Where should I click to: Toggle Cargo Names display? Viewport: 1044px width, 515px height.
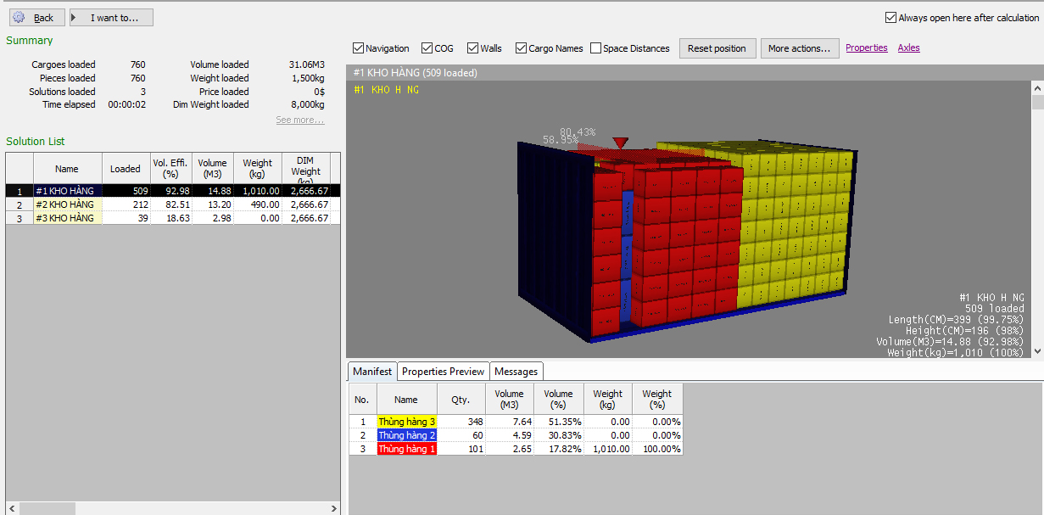(x=521, y=48)
